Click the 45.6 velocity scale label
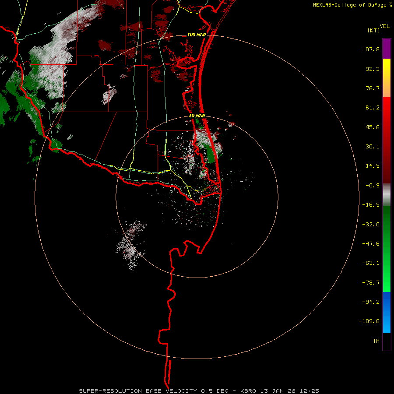Image resolution: width=394 pixels, height=394 pixels. 373,127
